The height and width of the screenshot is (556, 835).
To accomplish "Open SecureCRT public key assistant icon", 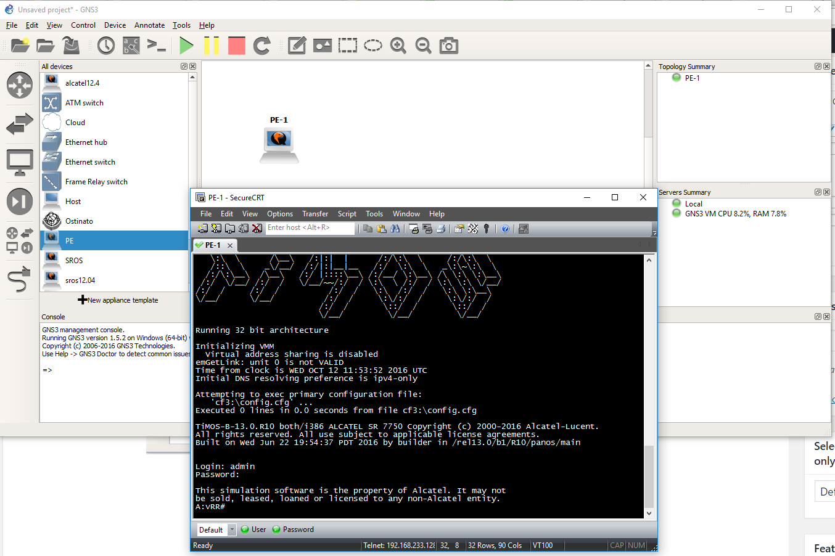I will tap(487, 229).
